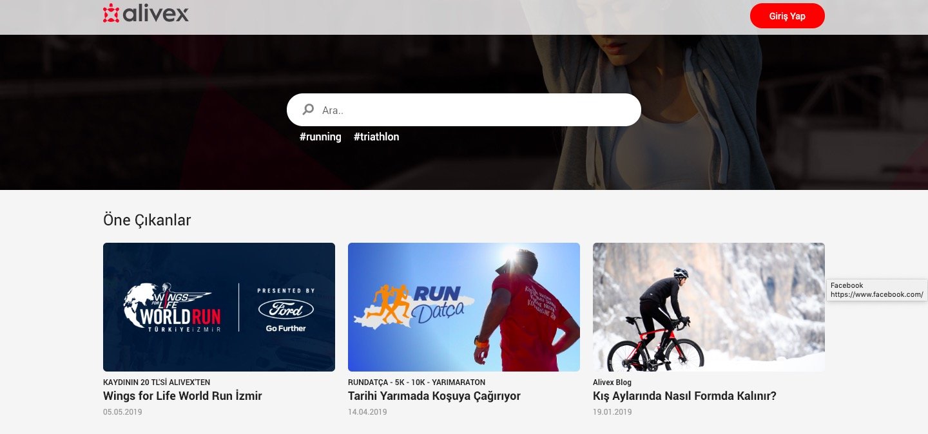Click the Alivex Blog category label
928x434 pixels.
(612, 382)
